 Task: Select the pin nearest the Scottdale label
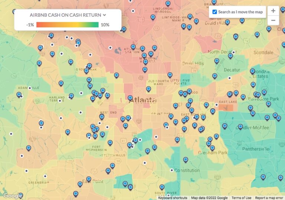(257, 35)
